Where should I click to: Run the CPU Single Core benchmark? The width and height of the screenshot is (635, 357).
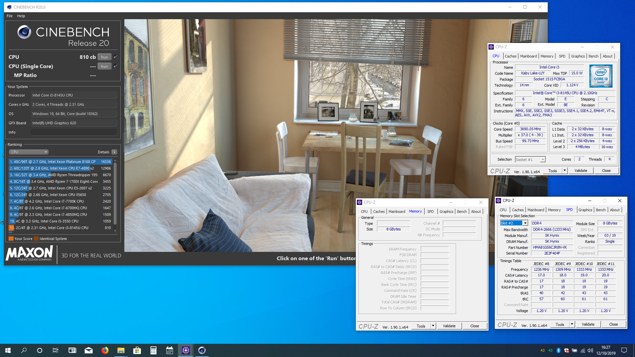coord(105,66)
